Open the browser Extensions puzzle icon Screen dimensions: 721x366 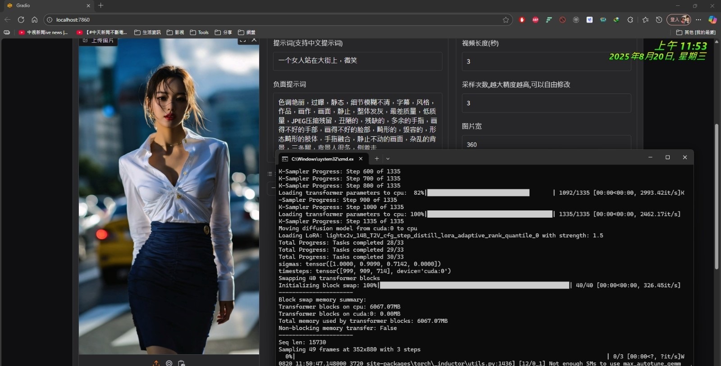(x=630, y=20)
